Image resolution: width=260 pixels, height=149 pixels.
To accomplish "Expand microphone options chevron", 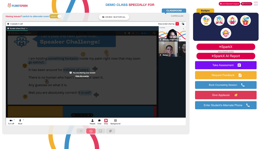I will 23,120.
